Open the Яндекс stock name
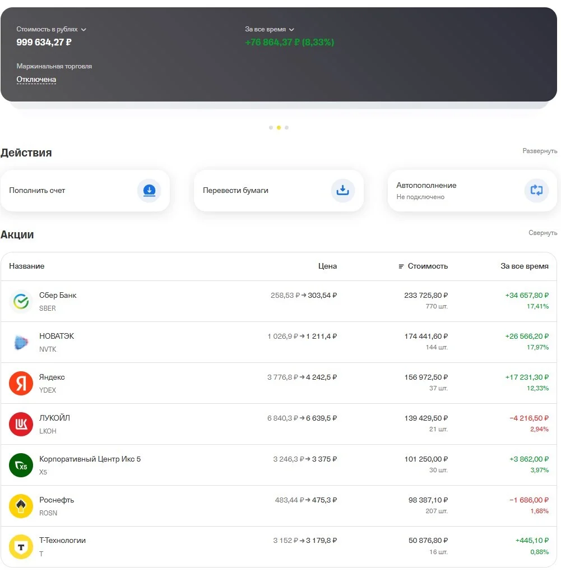The width and height of the screenshot is (561, 576). [x=52, y=377]
